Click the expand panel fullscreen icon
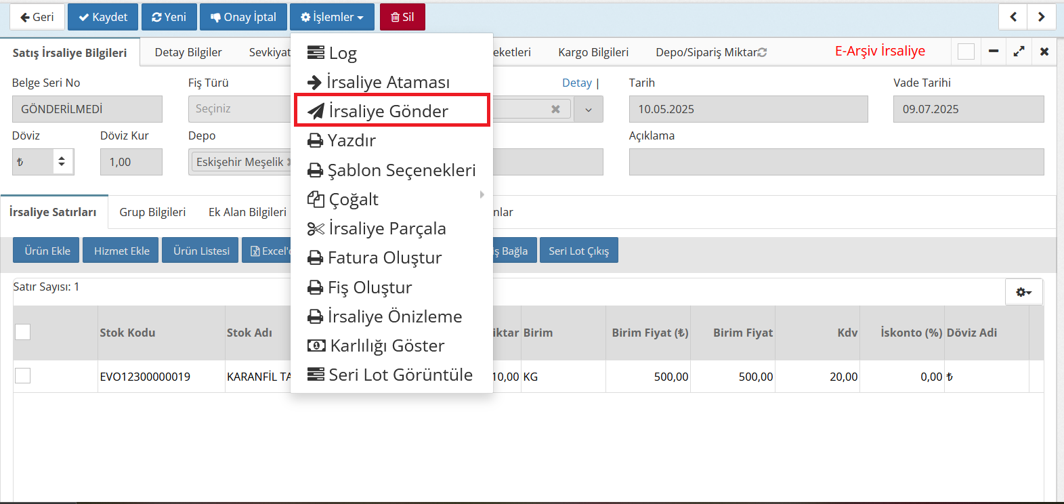The width and height of the screenshot is (1064, 504). (1019, 51)
